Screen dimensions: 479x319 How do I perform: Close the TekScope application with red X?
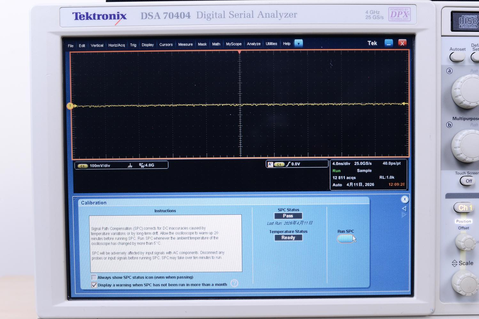(402, 43)
